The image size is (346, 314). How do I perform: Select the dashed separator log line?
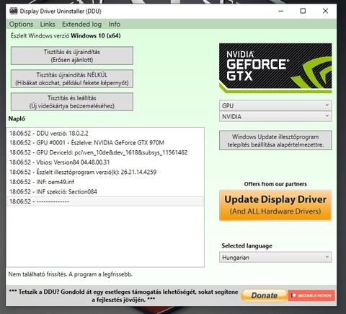105,201
